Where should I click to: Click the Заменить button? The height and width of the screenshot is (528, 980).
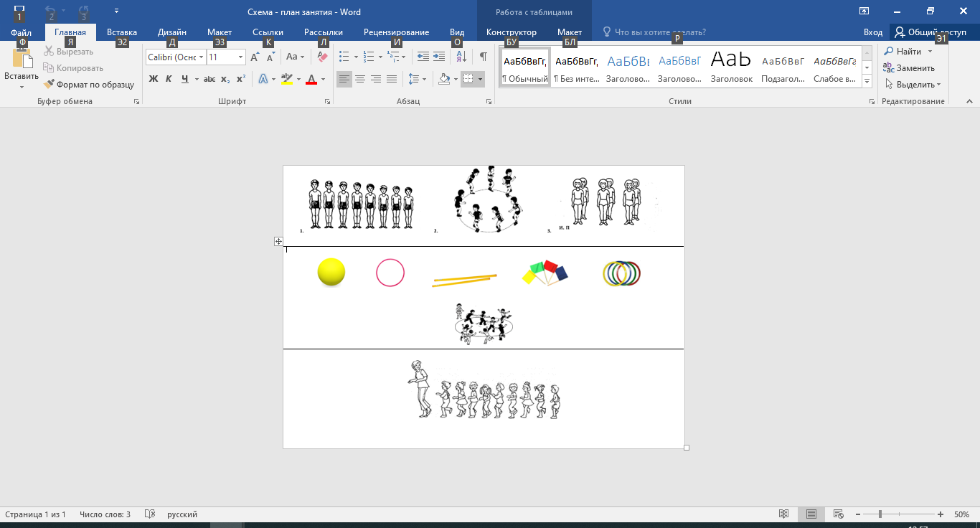click(909, 68)
